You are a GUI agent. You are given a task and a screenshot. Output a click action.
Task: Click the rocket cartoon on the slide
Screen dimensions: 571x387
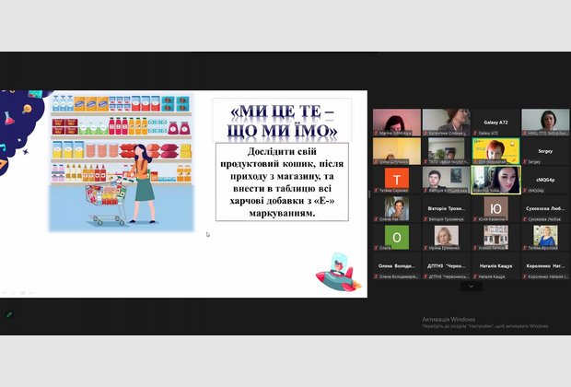coord(338,274)
